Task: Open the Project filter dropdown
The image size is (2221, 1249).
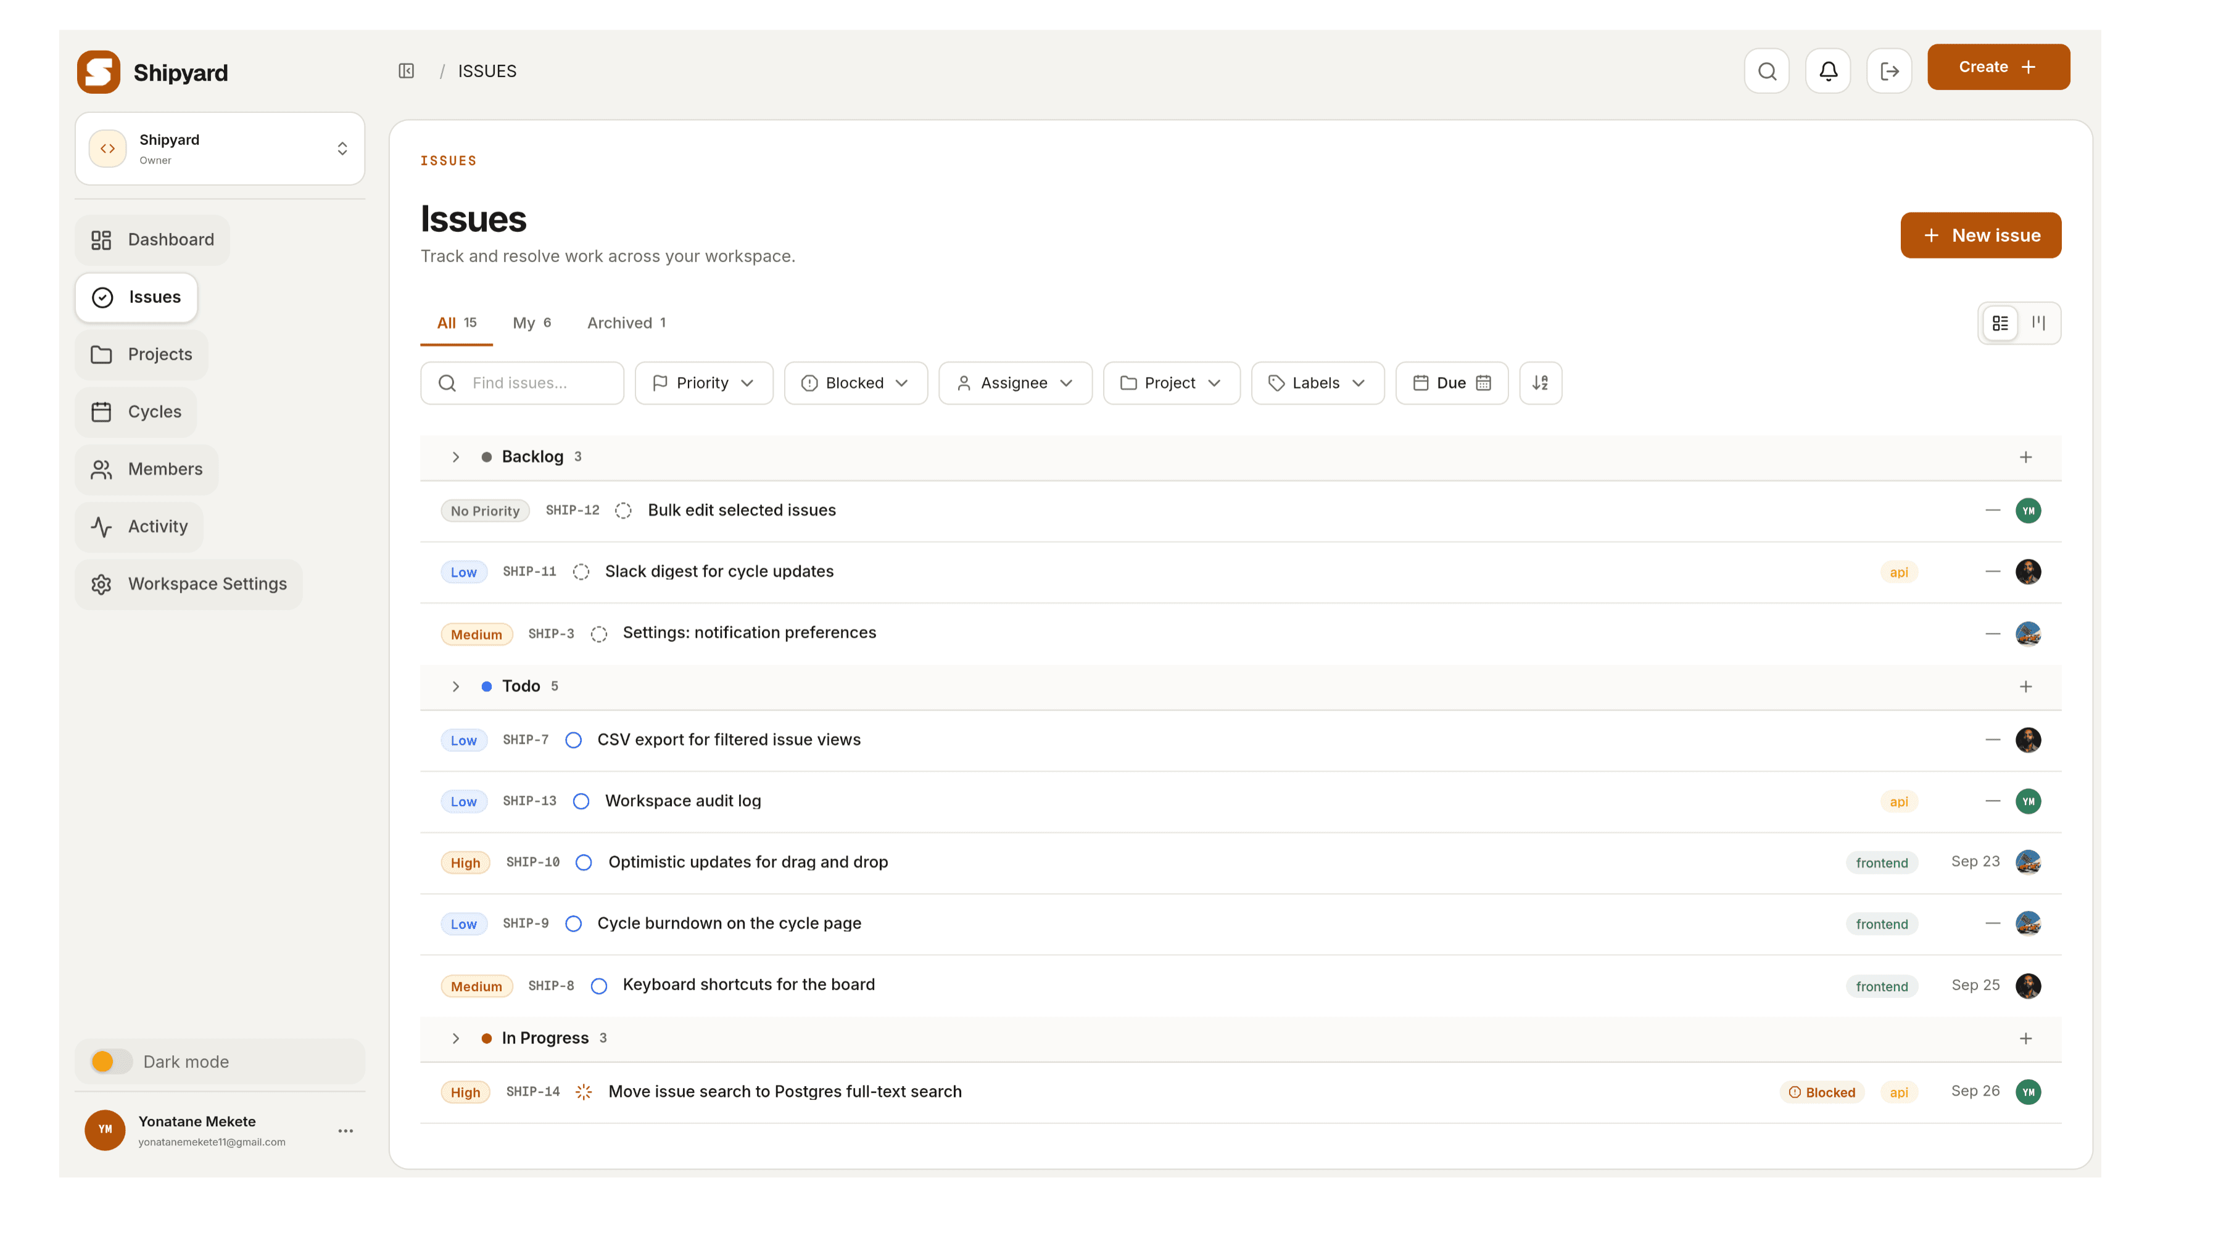Action: (x=1171, y=382)
